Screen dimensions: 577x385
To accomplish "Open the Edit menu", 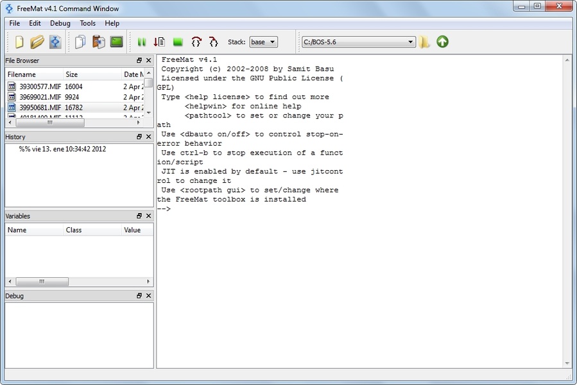I will (35, 23).
